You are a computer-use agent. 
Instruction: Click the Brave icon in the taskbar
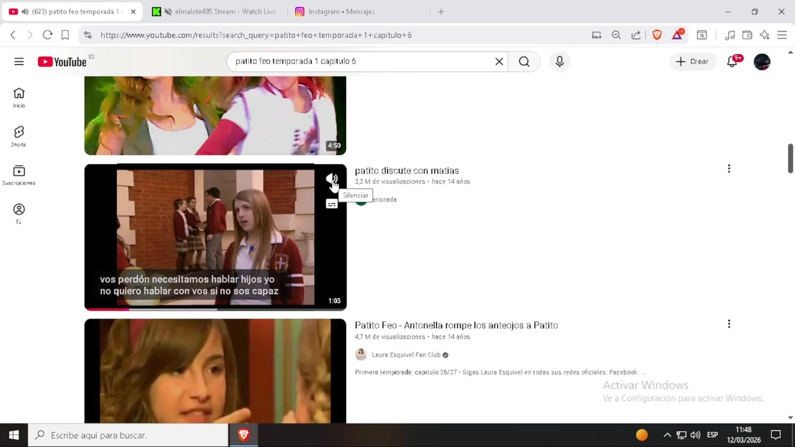243,435
